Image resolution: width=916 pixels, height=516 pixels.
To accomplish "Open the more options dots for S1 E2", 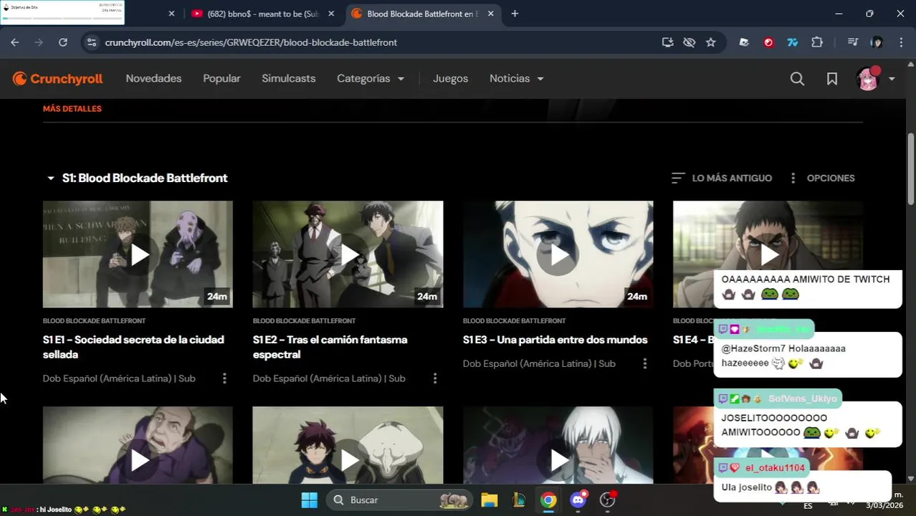I will click(x=434, y=378).
